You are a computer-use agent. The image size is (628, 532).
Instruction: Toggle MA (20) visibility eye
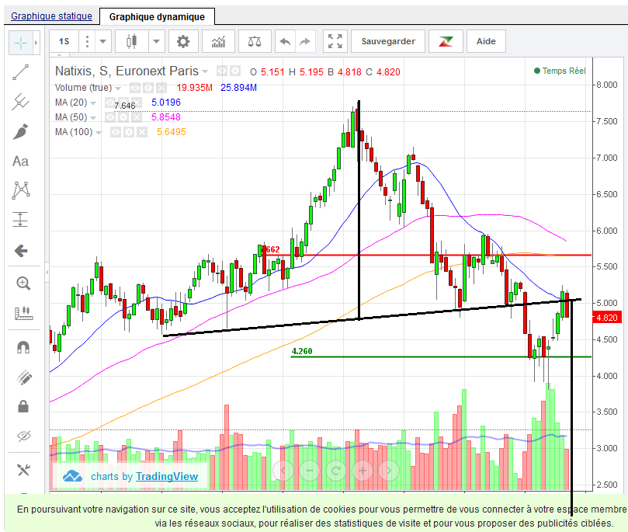click(110, 103)
